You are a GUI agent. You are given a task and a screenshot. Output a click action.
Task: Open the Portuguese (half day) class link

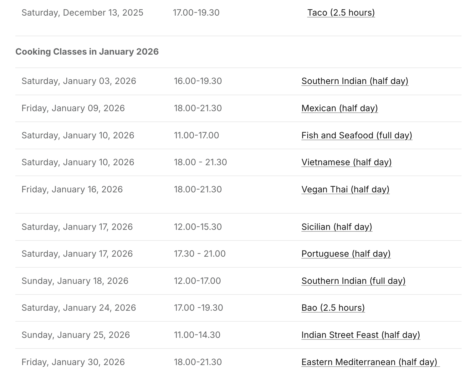346,254
